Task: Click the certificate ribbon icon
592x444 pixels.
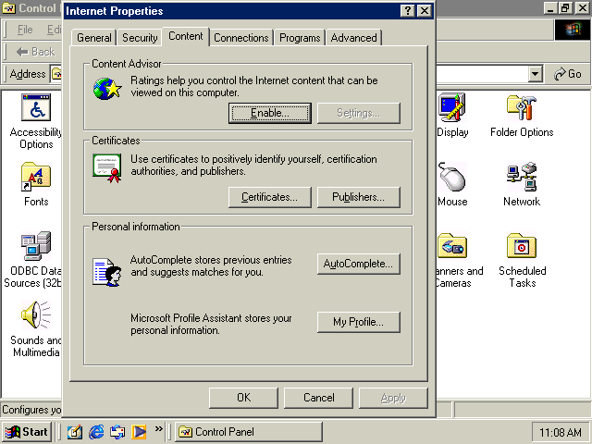Action: tap(107, 168)
